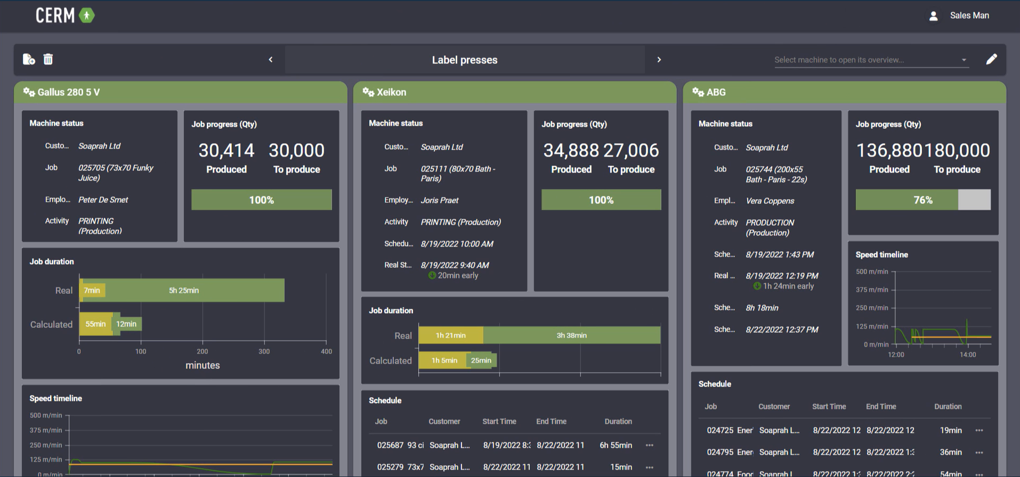This screenshot has width=1020, height=477.
Task: Click ABG scheduled end 8/22/2022 12:37 PM
Action: (782, 330)
